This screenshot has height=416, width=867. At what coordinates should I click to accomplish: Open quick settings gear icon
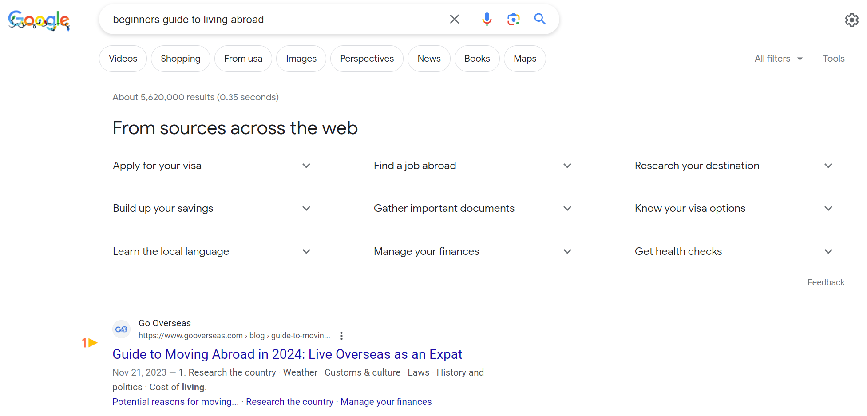[x=851, y=20]
